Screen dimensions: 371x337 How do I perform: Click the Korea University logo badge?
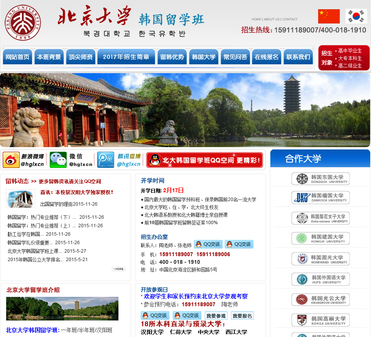pos(320,320)
